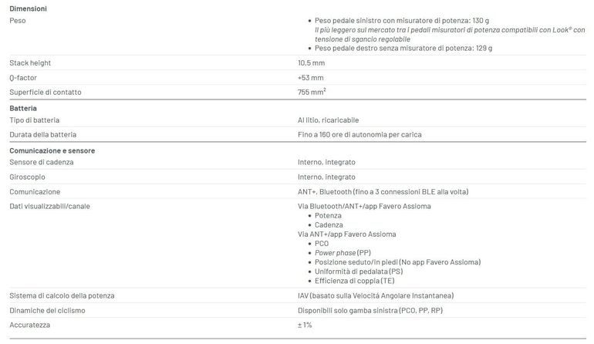Image resolution: width=594 pixels, height=344 pixels.
Task: Select the ± 1% accuracy value
Action: [305, 325]
